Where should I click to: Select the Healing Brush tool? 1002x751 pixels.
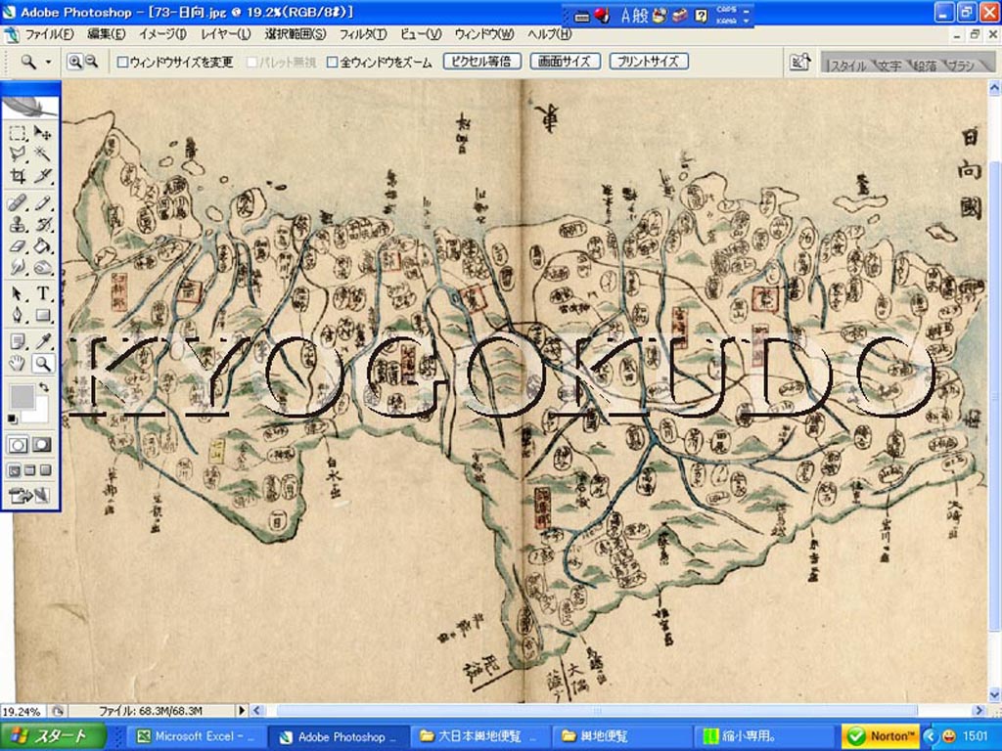(18, 203)
